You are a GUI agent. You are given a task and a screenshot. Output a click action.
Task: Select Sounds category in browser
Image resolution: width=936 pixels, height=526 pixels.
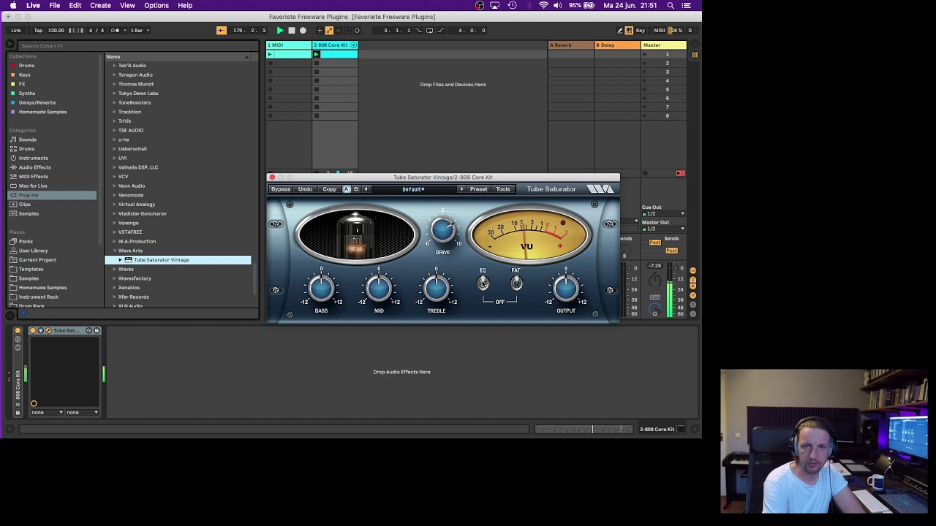click(x=28, y=140)
